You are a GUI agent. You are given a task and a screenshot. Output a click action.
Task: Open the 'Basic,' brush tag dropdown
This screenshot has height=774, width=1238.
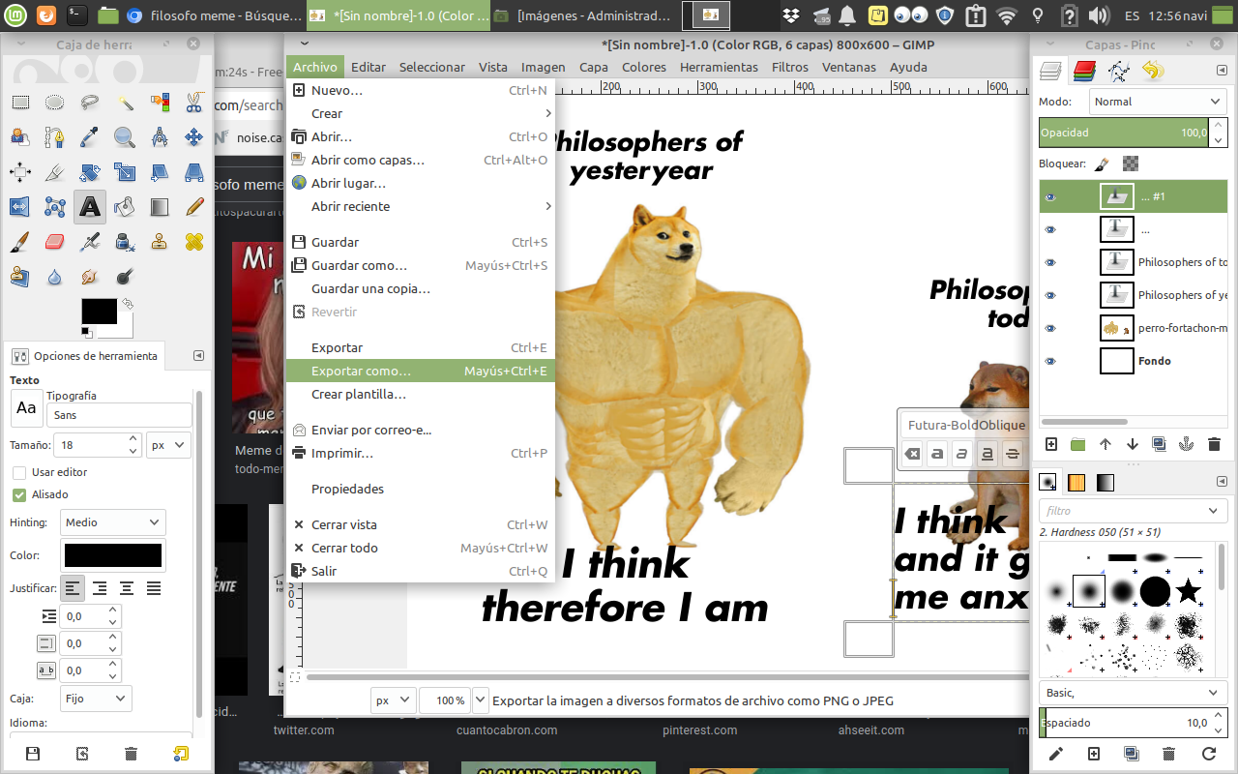1133,693
